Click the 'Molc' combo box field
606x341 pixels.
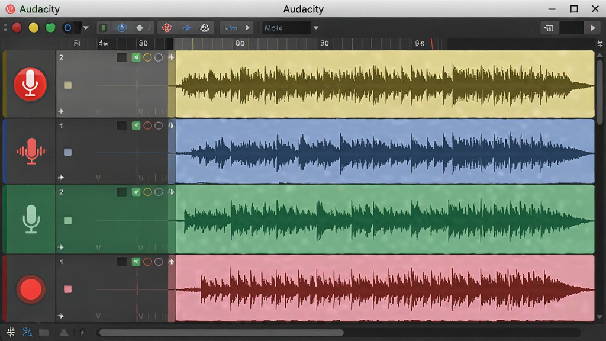(286, 28)
